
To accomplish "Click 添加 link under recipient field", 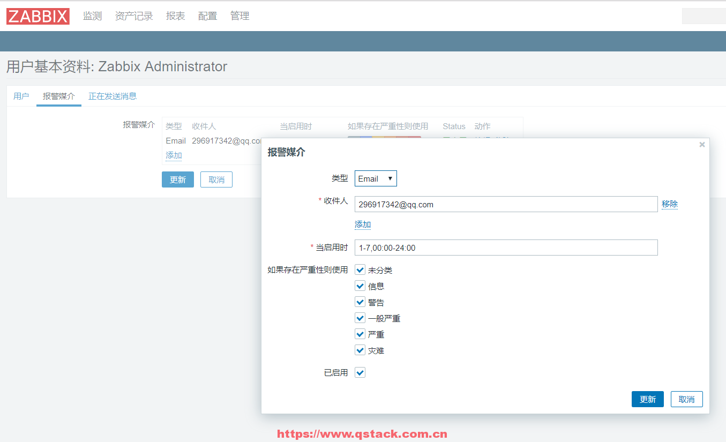I will point(363,224).
